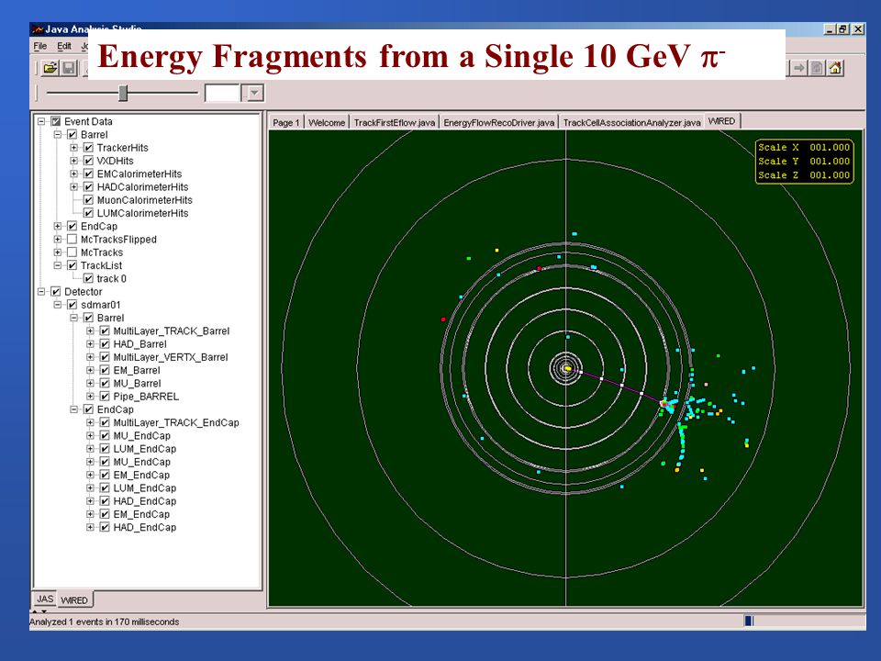The image size is (881, 661).
Task: Toggle the MultiLayer_TRACK_EndCap checkbox
Action: pos(105,422)
